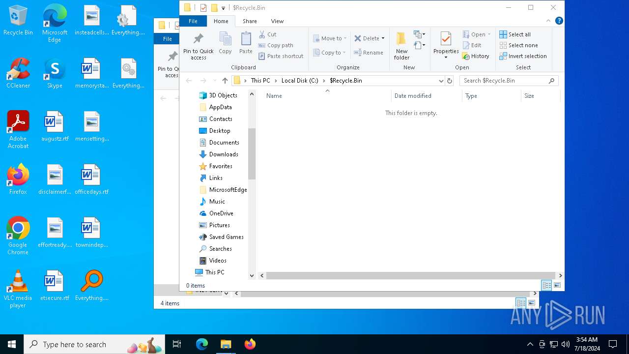Open file History from ribbon
The width and height of the screenshot is (629, 354).
[476, 56]
